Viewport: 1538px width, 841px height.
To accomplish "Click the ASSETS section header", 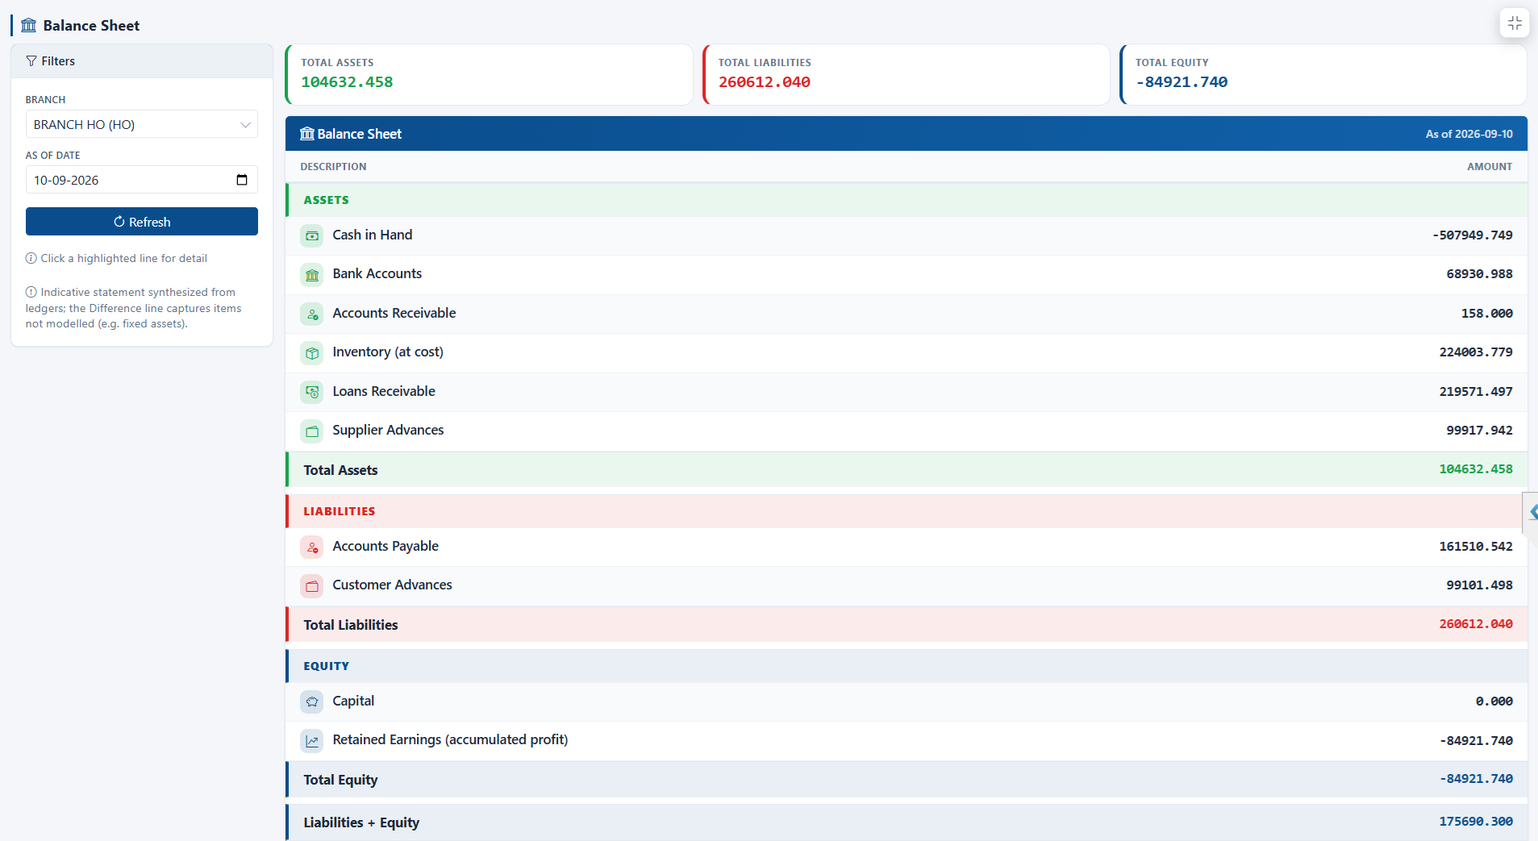I will pos(907,200).
